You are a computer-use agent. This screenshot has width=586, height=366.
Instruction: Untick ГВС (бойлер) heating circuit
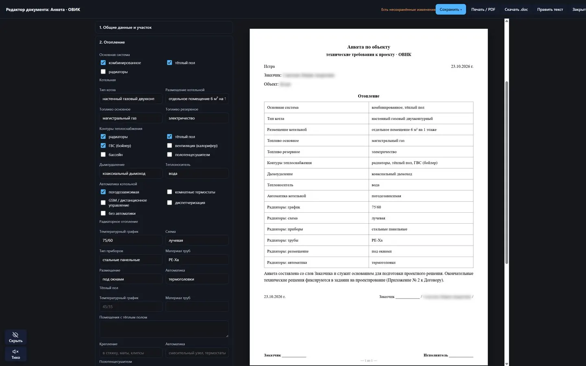pos(103,146)
